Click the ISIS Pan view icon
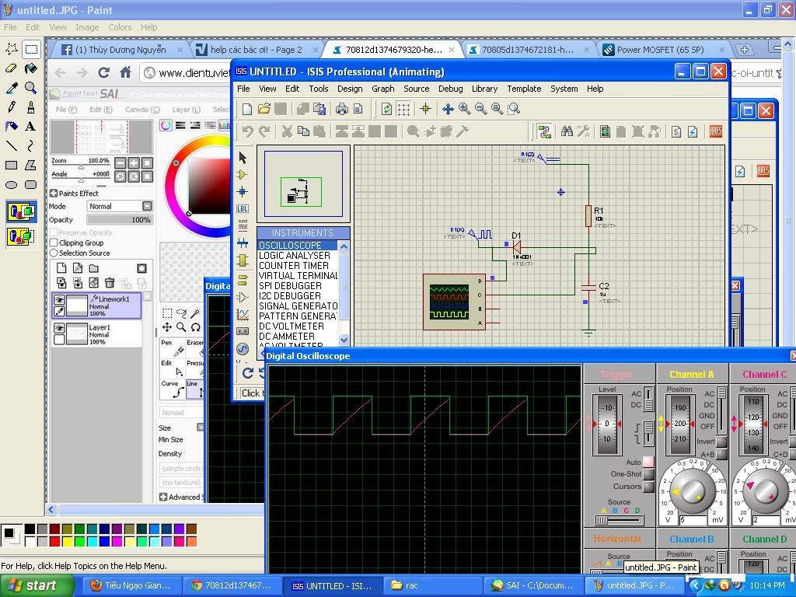Viewport: 796px width, 597px height. coord(448,109)
